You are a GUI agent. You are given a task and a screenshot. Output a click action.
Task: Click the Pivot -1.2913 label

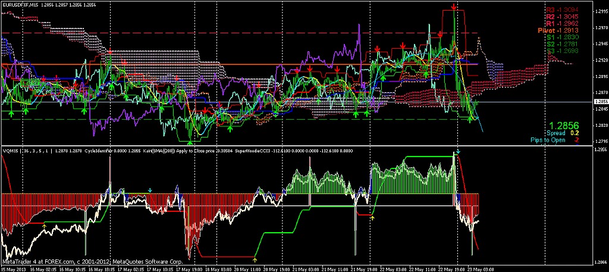558,30
